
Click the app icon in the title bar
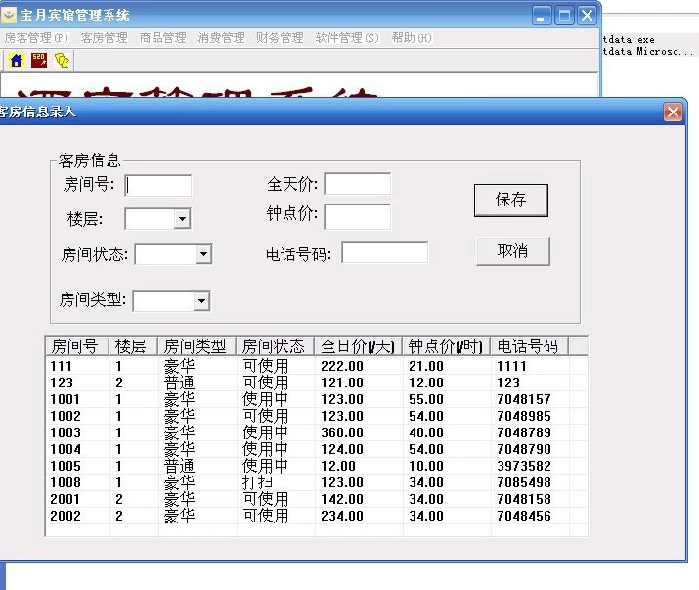(9, 16)
